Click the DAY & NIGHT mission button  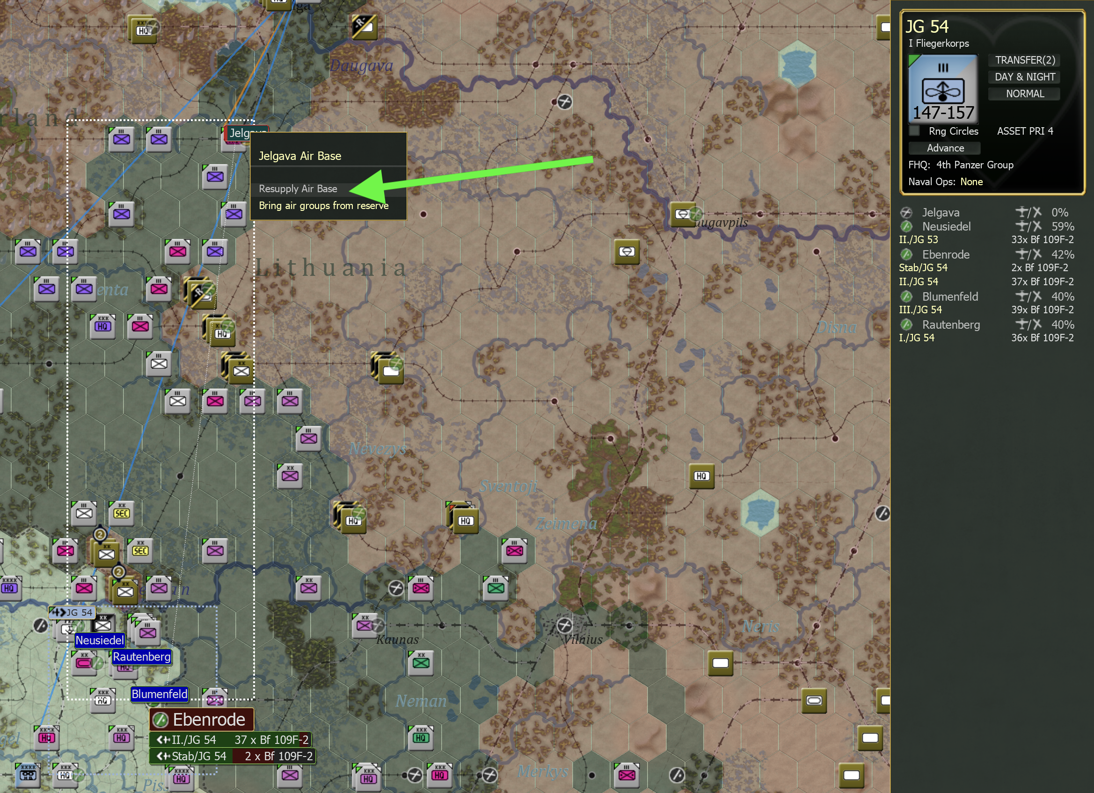[1025, 77]
